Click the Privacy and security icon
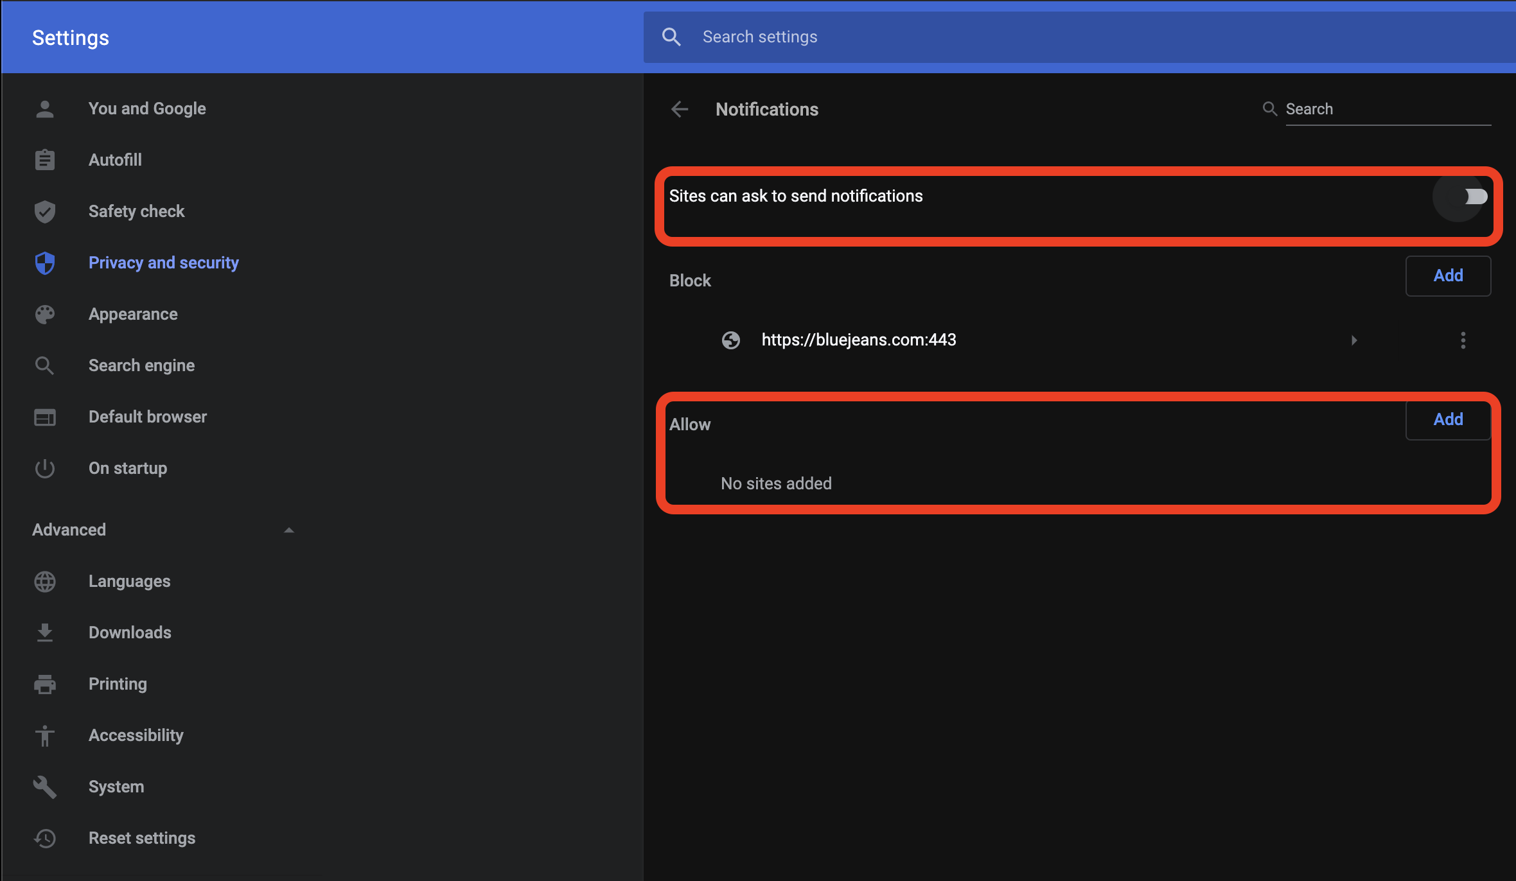 pos(44,261)
